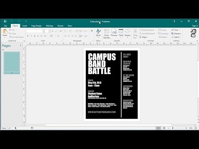The width and height of the screenshot is (199, 149).
Task: Select page 1 thumbnail in Pages pane
Action: click(x=12, y=63)
